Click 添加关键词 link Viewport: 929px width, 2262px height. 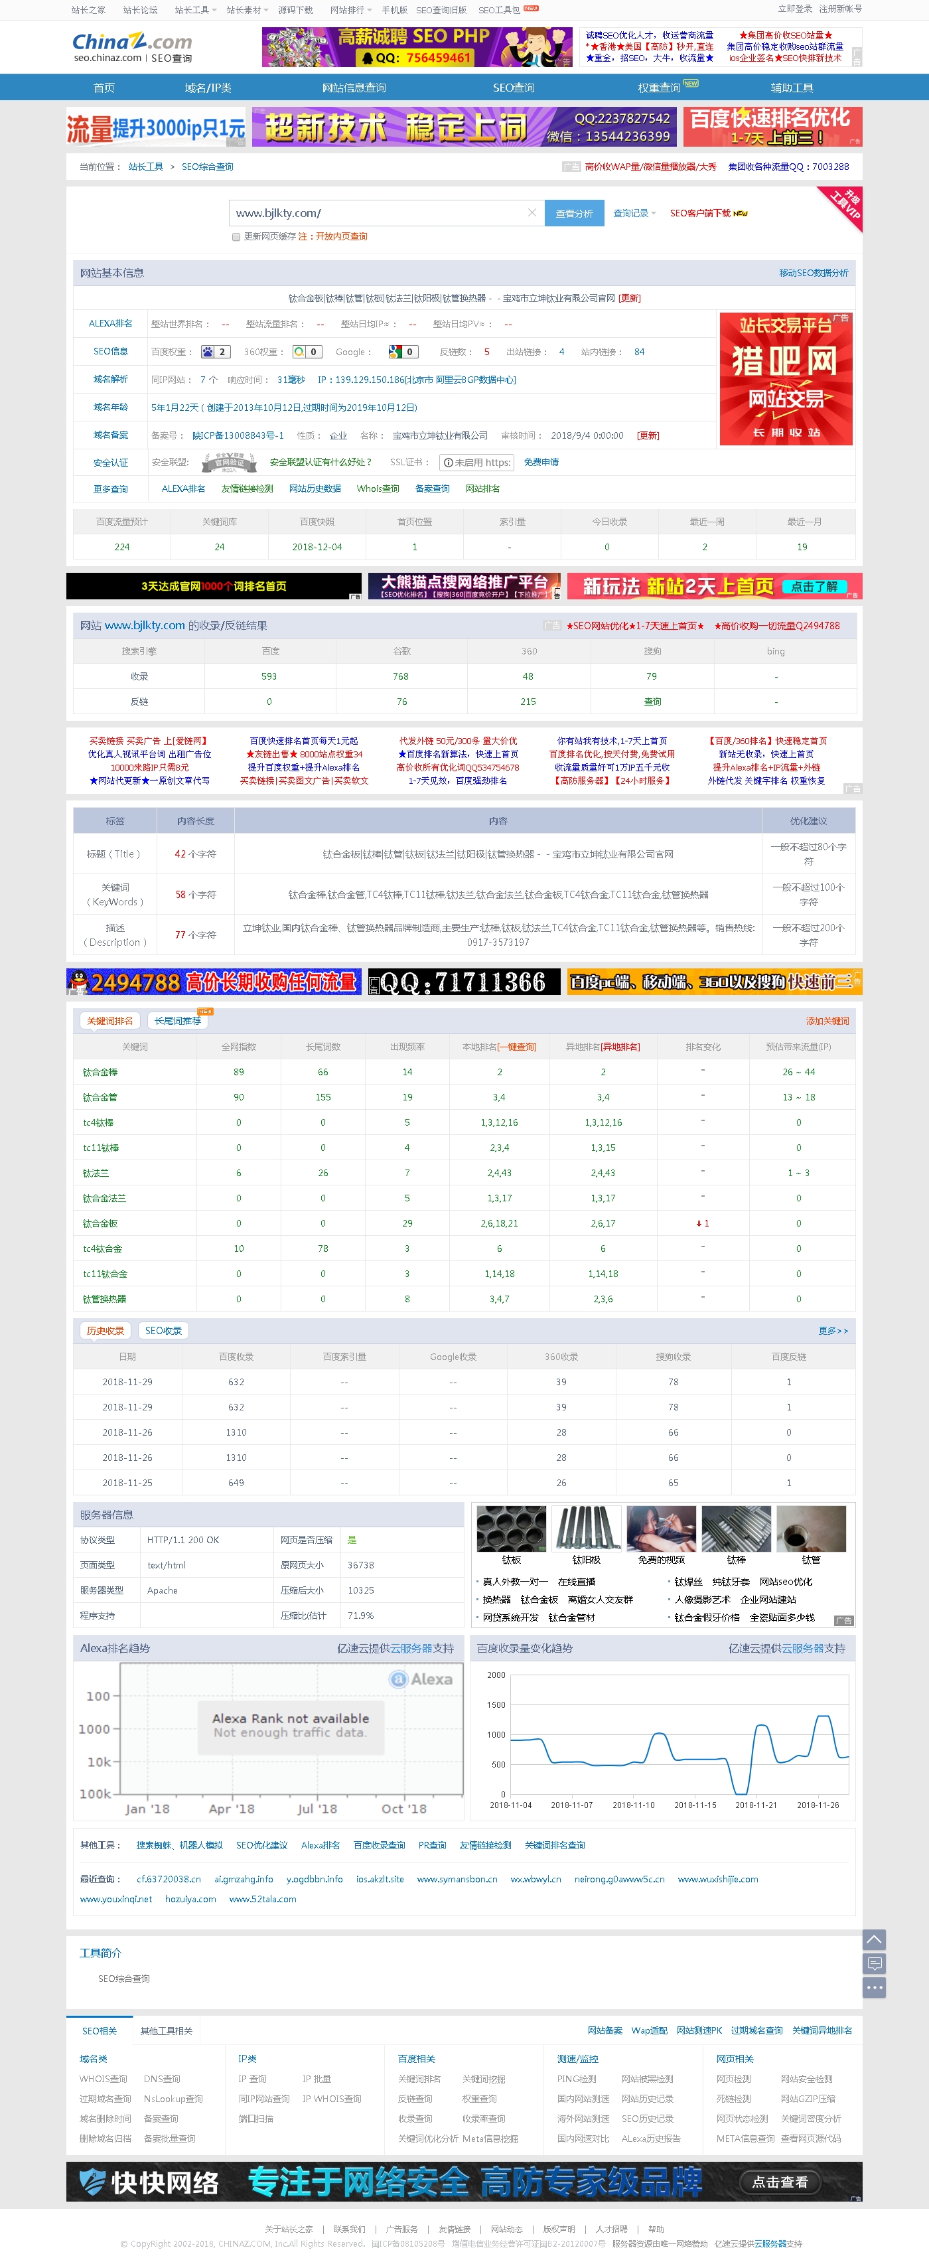827,1020
